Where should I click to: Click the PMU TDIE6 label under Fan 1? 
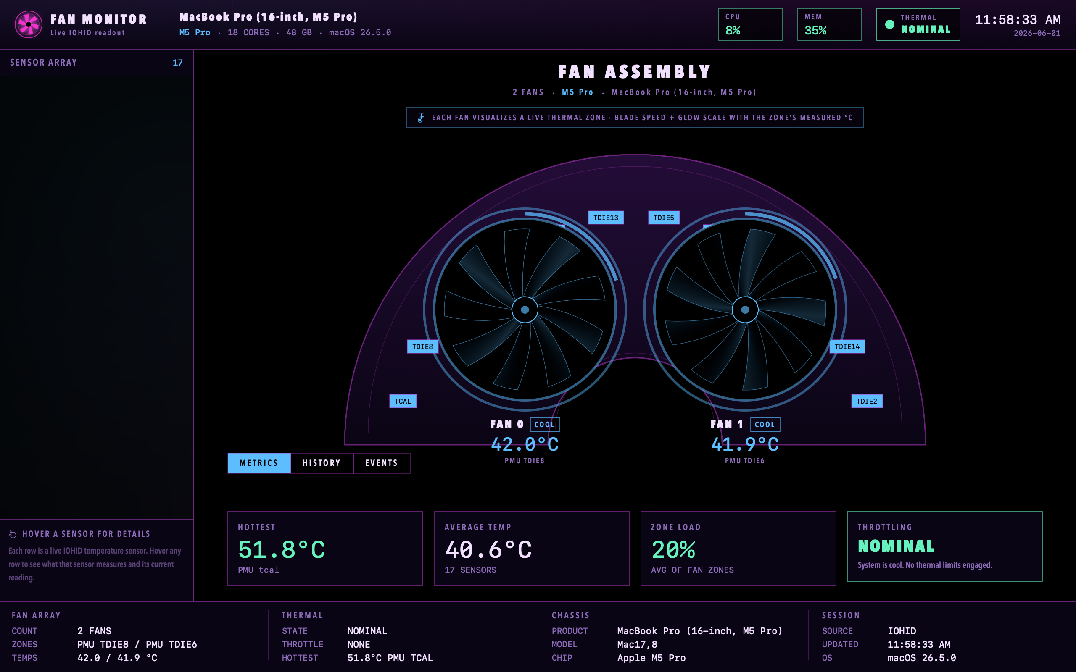(x=745, y=461)
